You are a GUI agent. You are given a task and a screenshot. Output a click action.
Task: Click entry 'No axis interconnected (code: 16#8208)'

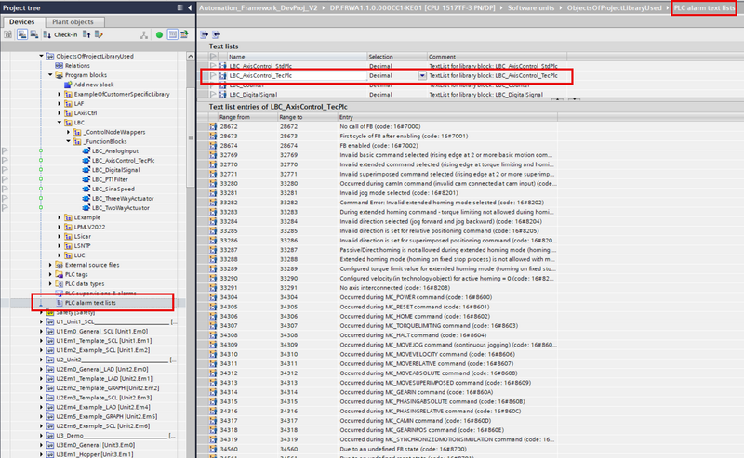coord(394,288)
